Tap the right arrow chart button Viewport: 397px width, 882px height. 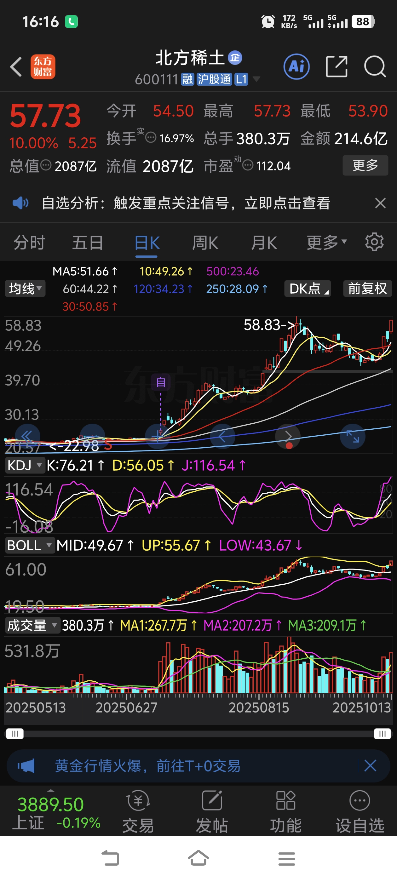point(288,436)
